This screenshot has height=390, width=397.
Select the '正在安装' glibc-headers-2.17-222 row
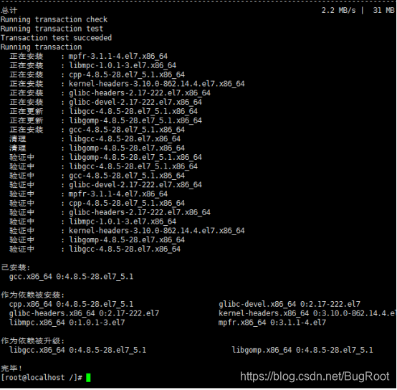pyautogui.click(x=110, y=92)
